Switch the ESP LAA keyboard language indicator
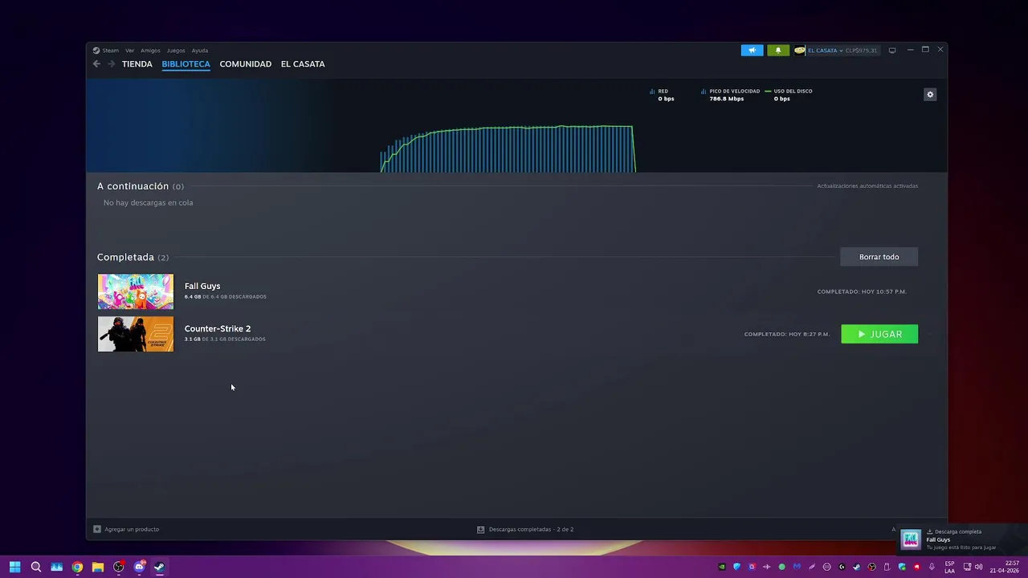Screen dimensions: 1028x578 tap(949, 567)
